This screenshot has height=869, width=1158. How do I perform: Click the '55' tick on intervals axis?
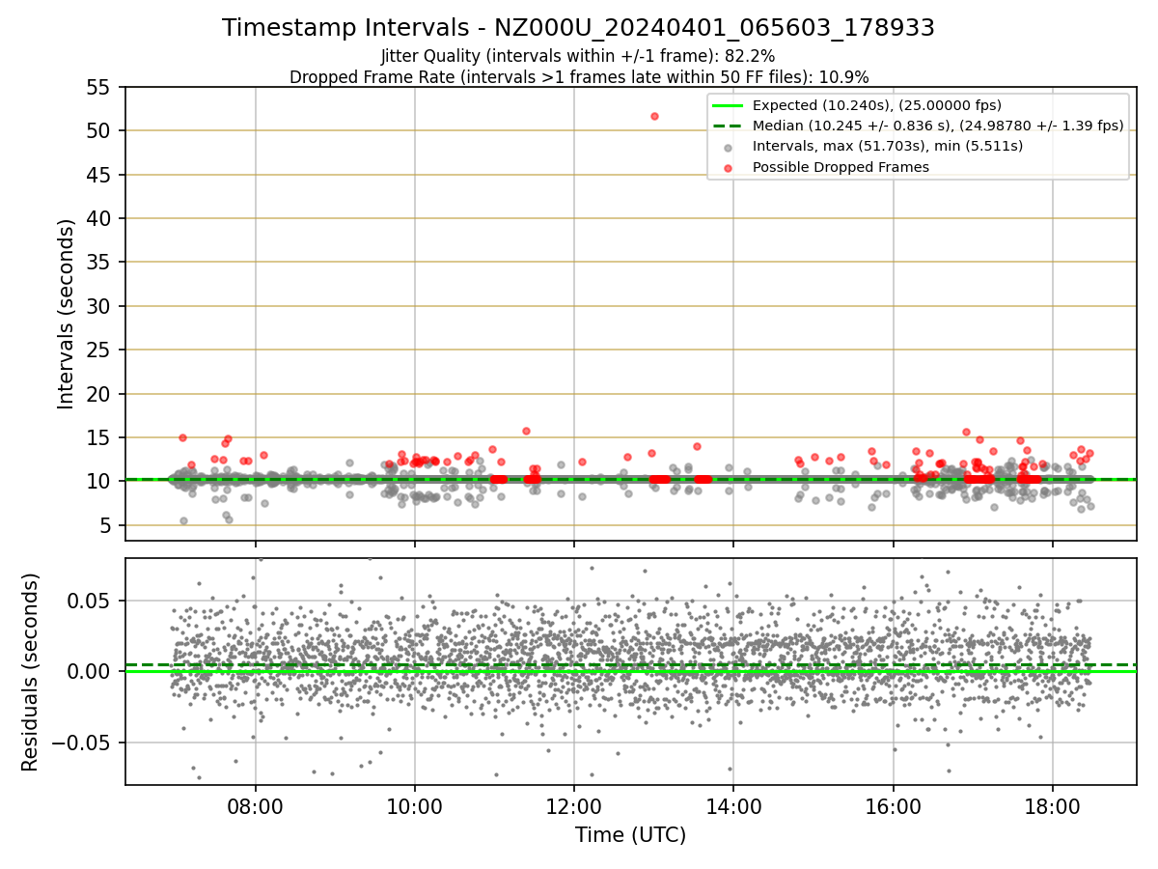pos(100,87)
